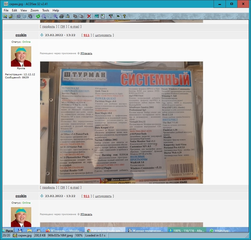Click the '20/20' image counter in status bar

coord(6,235)
